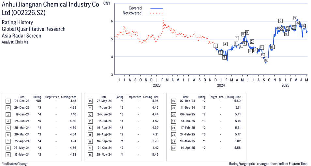Select the closing price 5.18
Screen dimensions: 311x166
(238, 121)
